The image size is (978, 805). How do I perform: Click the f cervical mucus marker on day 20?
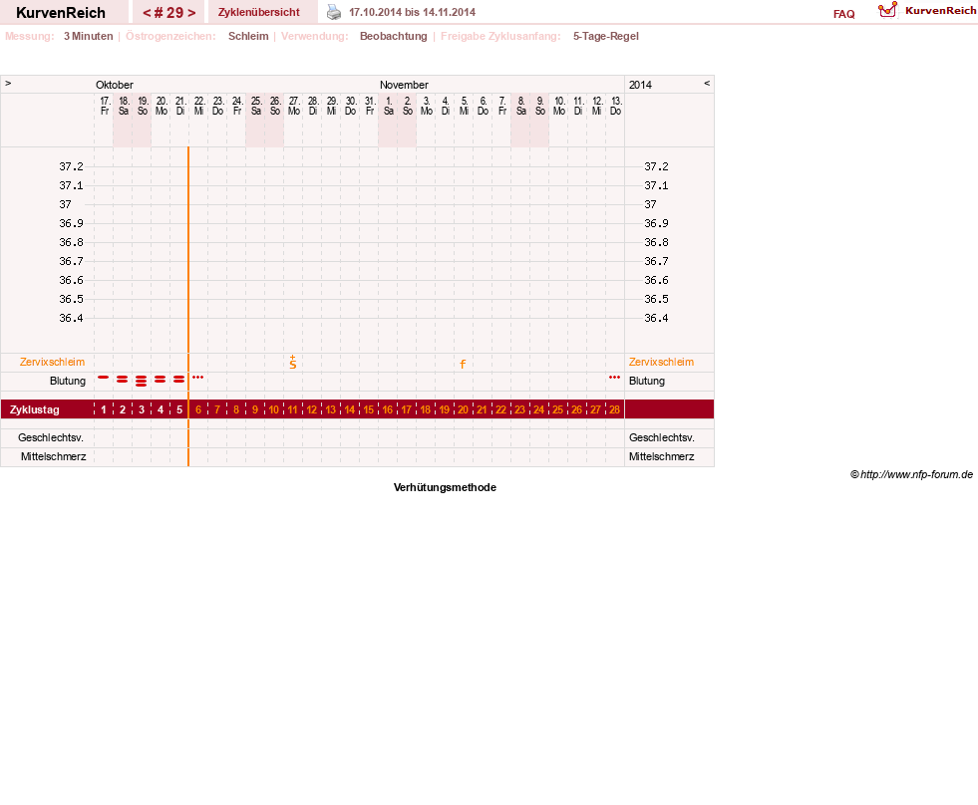coord(463,365)
